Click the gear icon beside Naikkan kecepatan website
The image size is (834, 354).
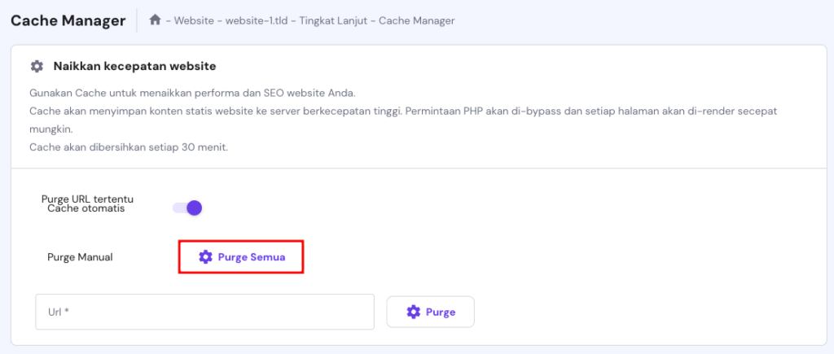point(36,66)
